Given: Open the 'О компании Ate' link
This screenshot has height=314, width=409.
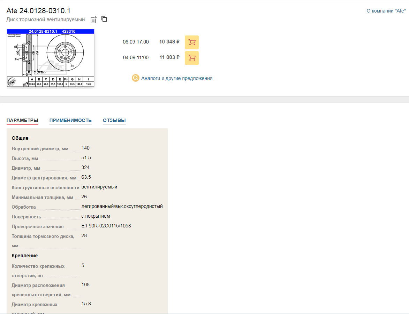Looking at the screenshot, I should tap(386, 11).
